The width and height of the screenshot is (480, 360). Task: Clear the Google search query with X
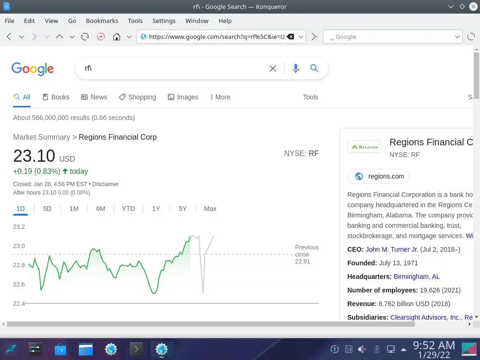click(272, 68)
